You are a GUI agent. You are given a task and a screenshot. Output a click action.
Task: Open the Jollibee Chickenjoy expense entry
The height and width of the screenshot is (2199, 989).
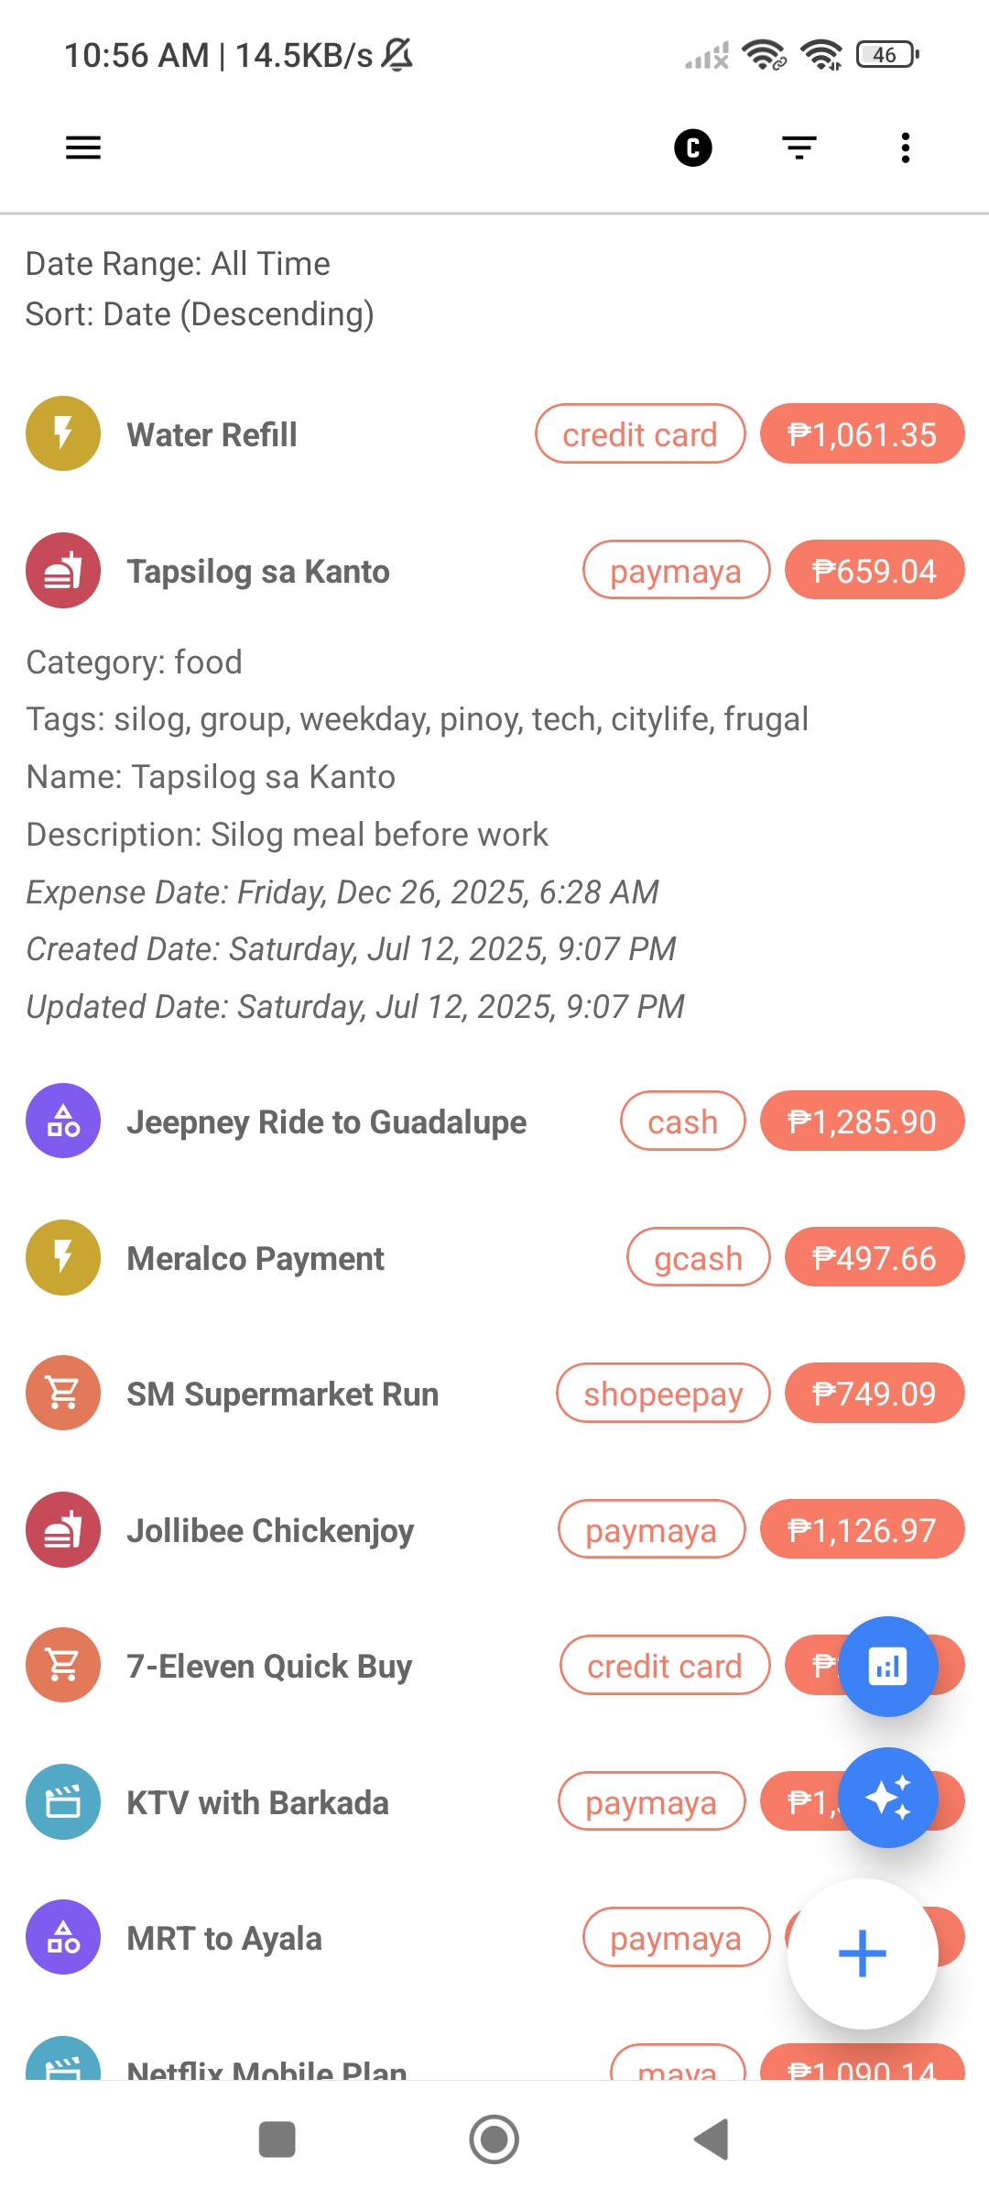pos(270,1530)
